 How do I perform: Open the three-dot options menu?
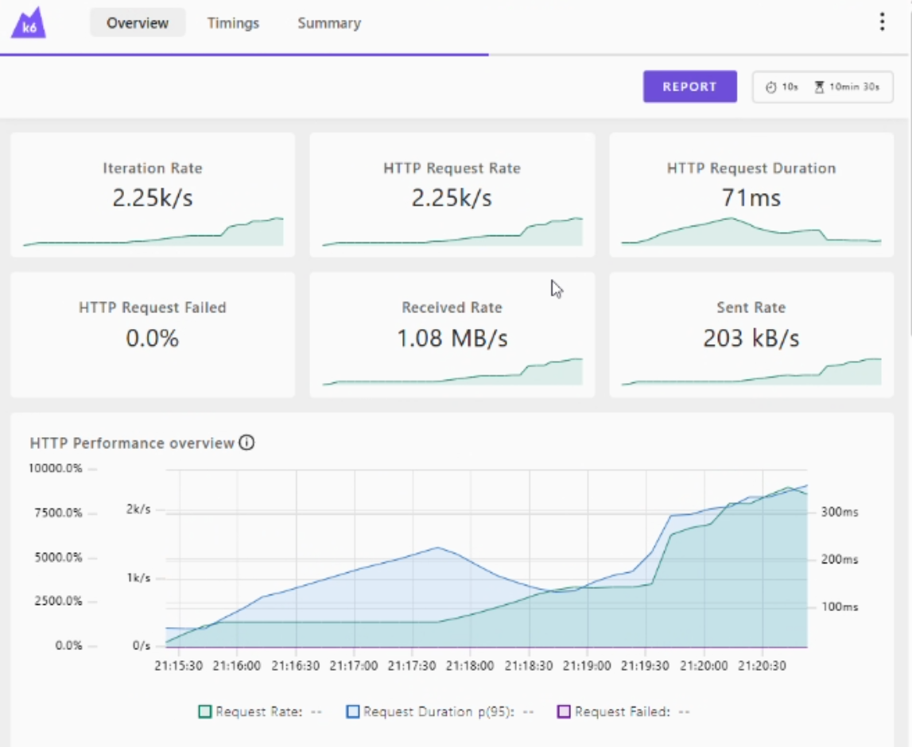pyautogui.click(x=882, y=22)
